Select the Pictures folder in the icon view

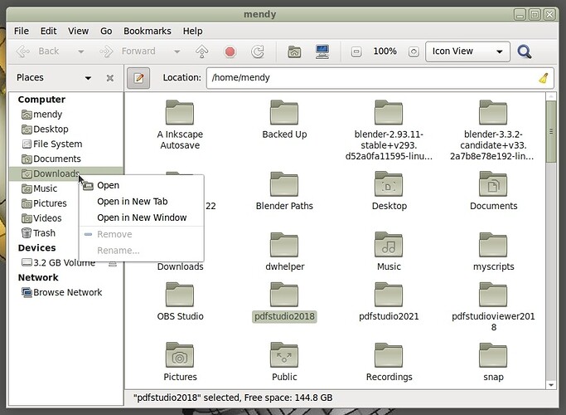pyautogui.click(x=180, y=362)
